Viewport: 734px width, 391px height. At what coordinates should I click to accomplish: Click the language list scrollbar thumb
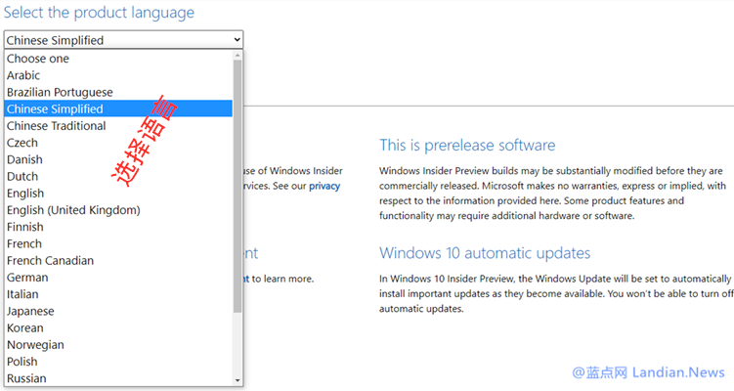click(x=237, y=186)
